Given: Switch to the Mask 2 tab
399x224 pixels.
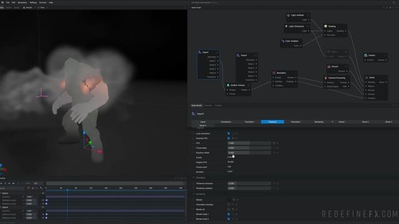Looking at the screenshot, I should tap(365, 122).
